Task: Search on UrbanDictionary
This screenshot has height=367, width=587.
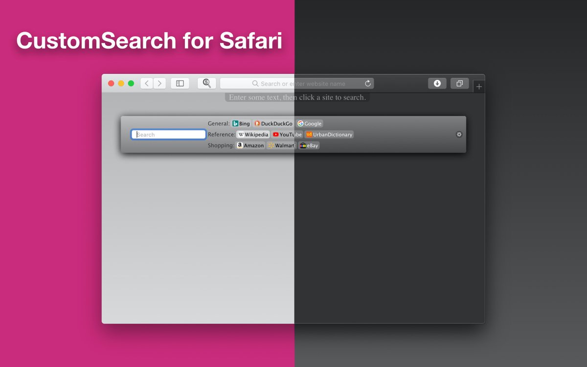Action: coord(329,135)
